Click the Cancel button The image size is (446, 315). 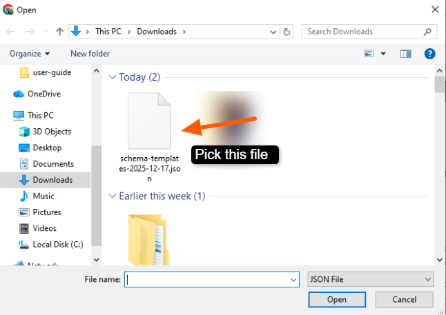click(x=404, y=299)
